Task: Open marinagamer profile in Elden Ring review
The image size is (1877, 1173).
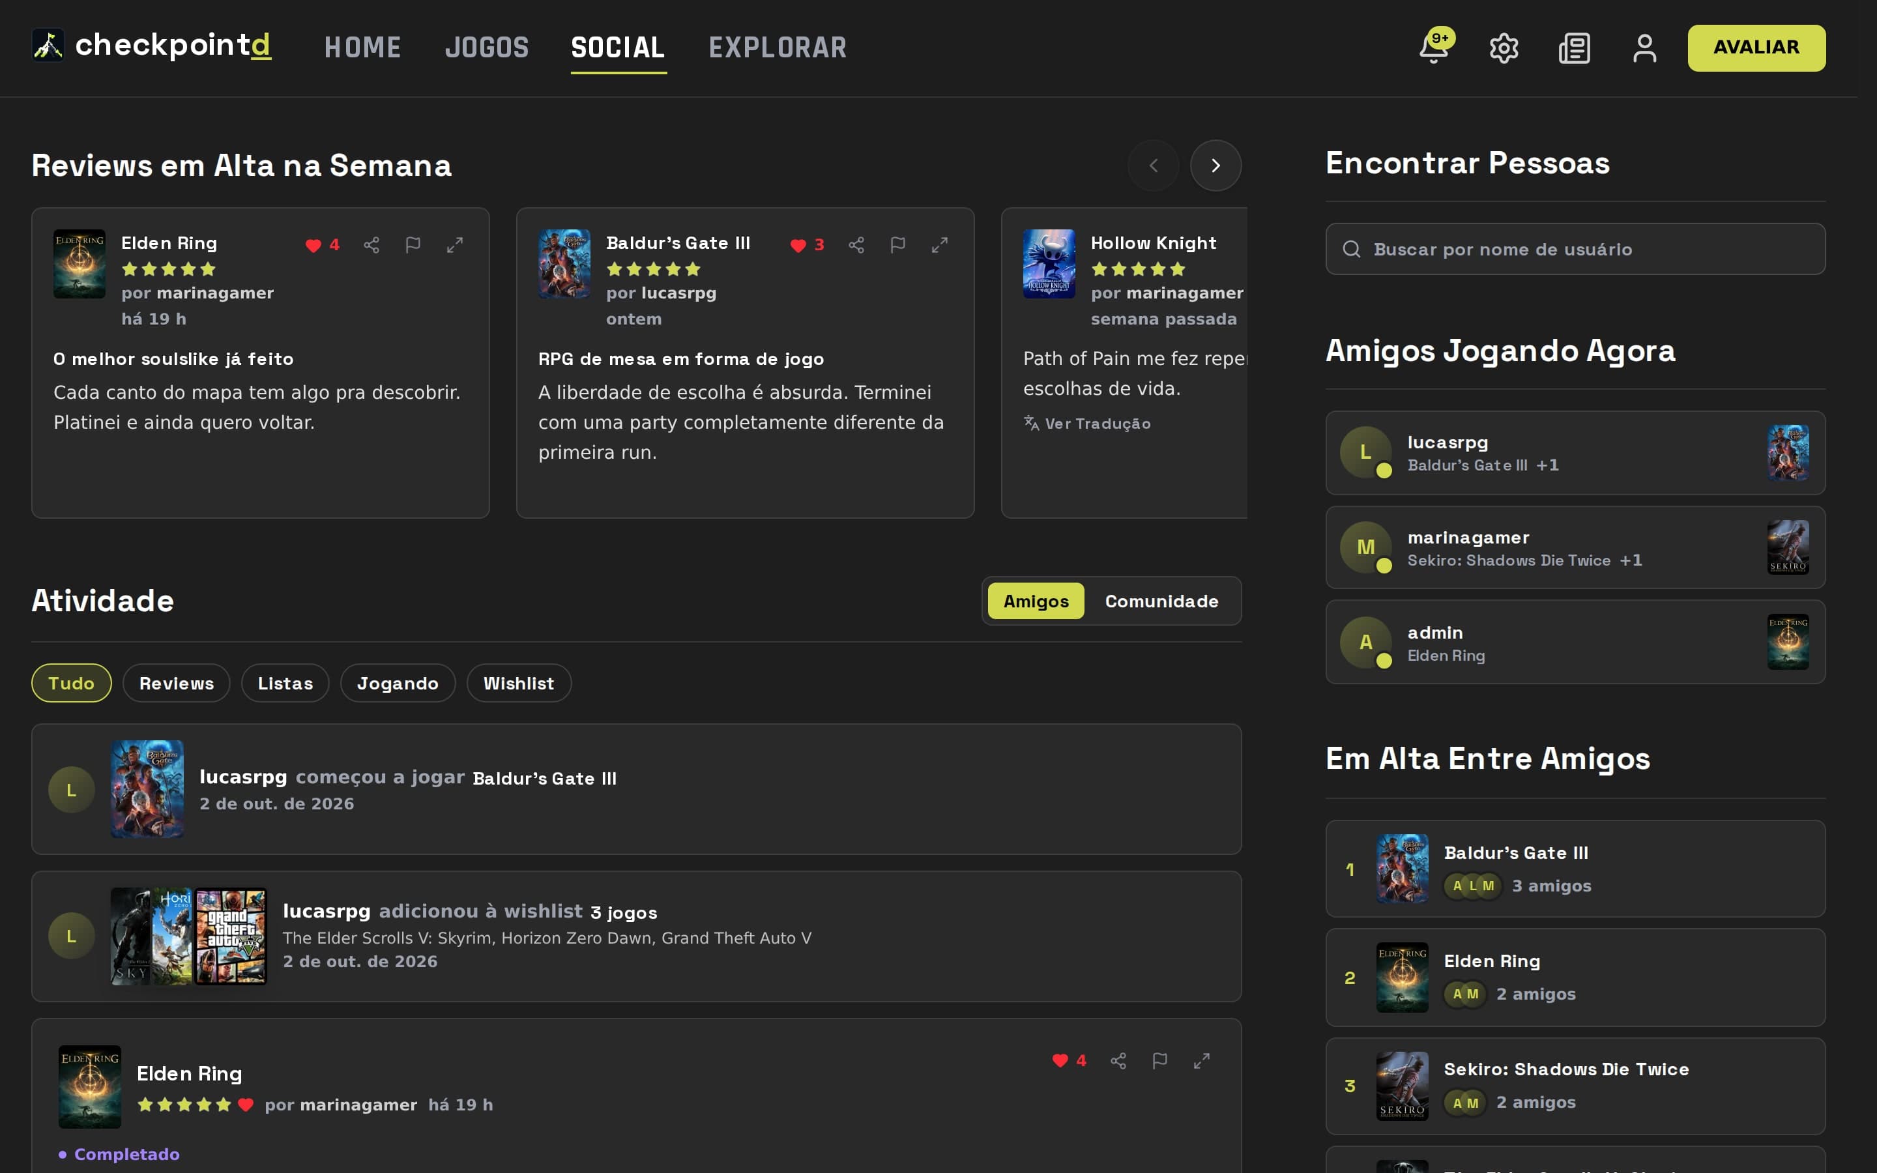Action: pyautogui.click(x=215, y=293)
